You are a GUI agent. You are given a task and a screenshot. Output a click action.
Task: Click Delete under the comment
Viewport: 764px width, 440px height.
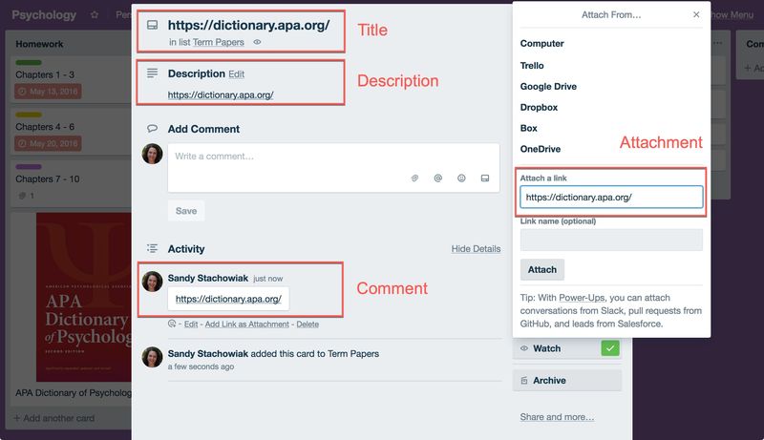point(308,325)
